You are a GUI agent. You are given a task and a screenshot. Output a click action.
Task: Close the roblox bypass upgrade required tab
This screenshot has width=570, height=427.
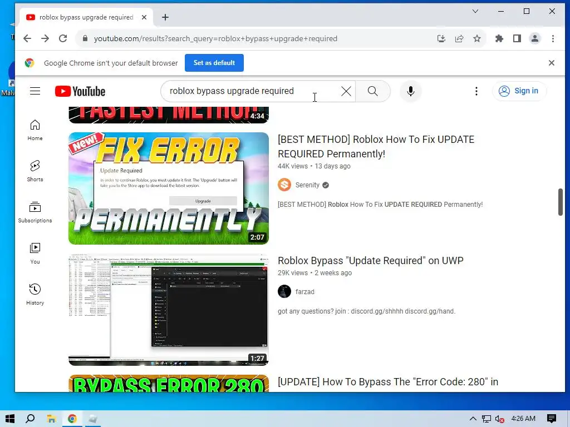click(144, 17)
